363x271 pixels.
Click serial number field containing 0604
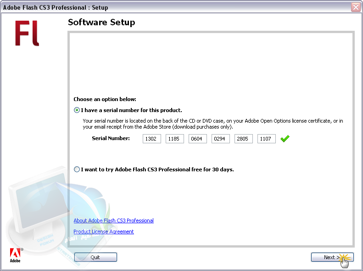(x=197, y=139)
